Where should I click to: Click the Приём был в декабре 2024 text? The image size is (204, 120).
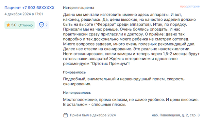click(93, 115)
